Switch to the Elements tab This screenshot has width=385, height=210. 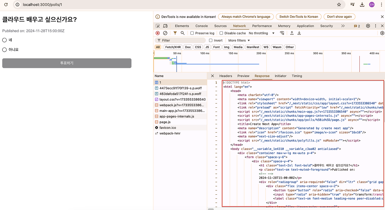click(x=182, y=26)
